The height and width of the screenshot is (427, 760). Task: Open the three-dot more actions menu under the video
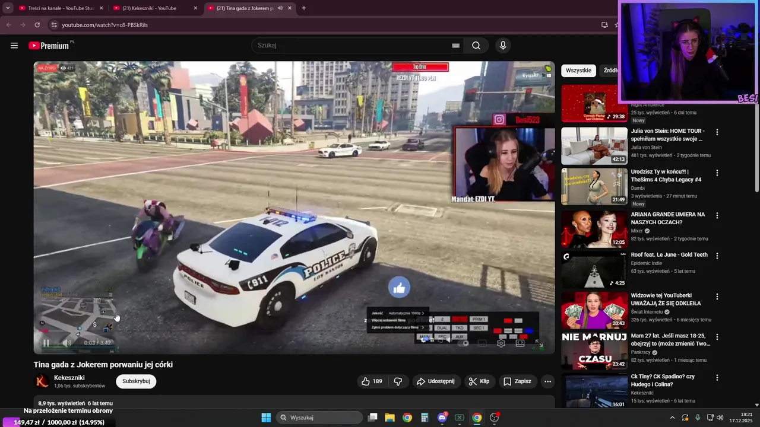547,381
